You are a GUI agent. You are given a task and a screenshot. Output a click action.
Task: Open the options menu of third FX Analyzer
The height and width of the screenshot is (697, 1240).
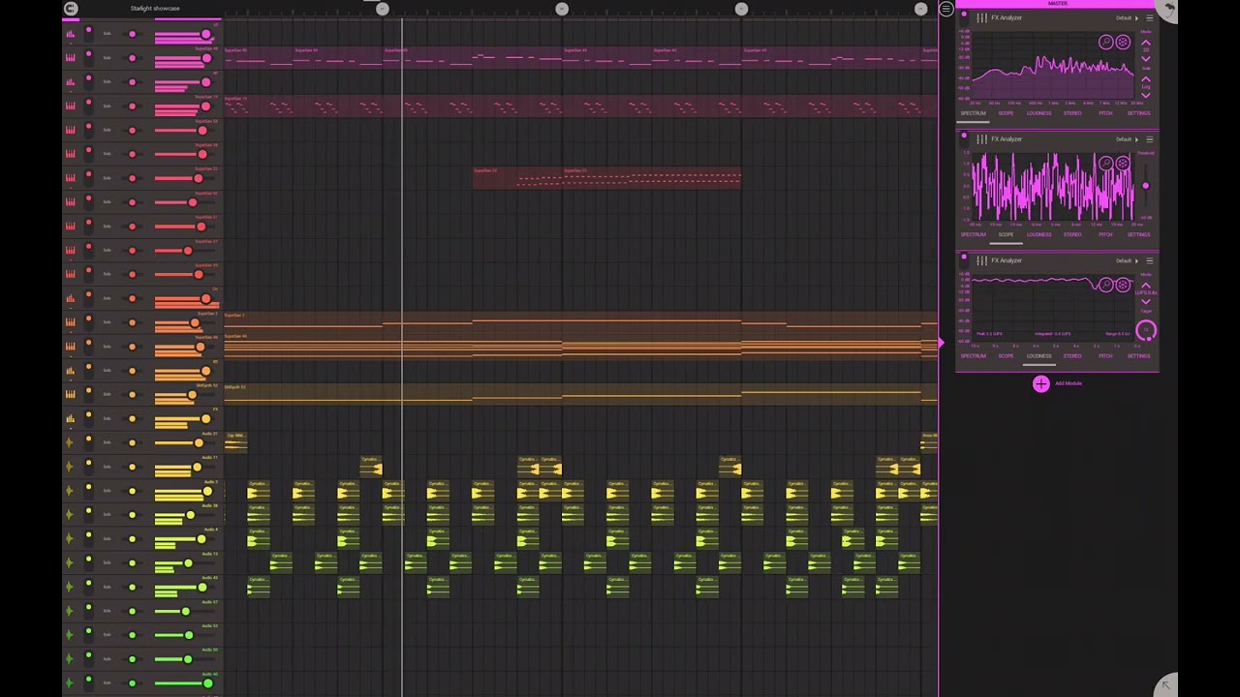pos(1150,260)
